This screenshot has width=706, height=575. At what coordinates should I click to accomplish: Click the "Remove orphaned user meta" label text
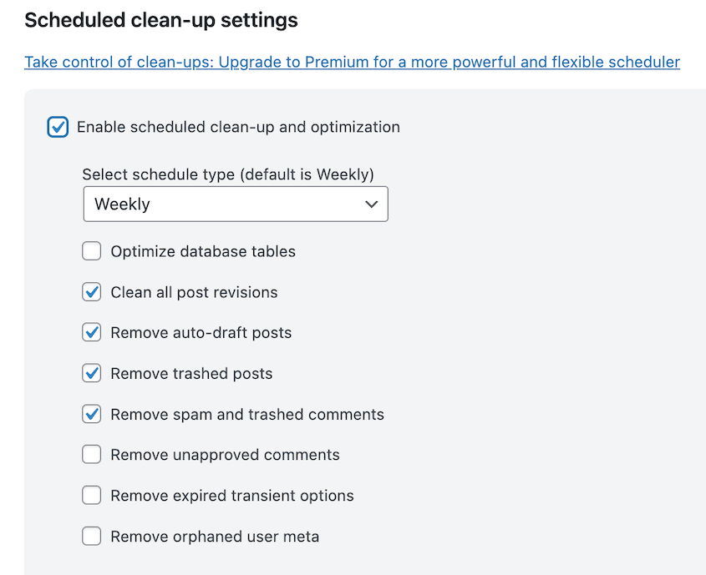click(214, 536)
